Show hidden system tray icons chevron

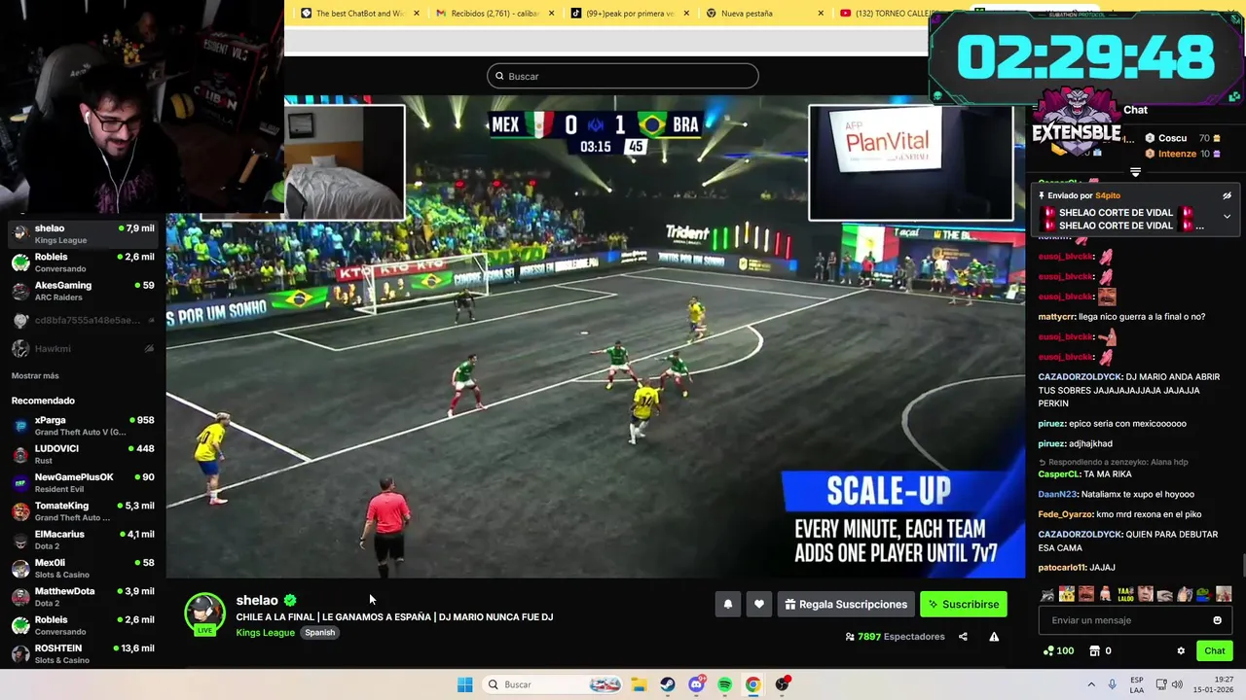[1091, 684]
